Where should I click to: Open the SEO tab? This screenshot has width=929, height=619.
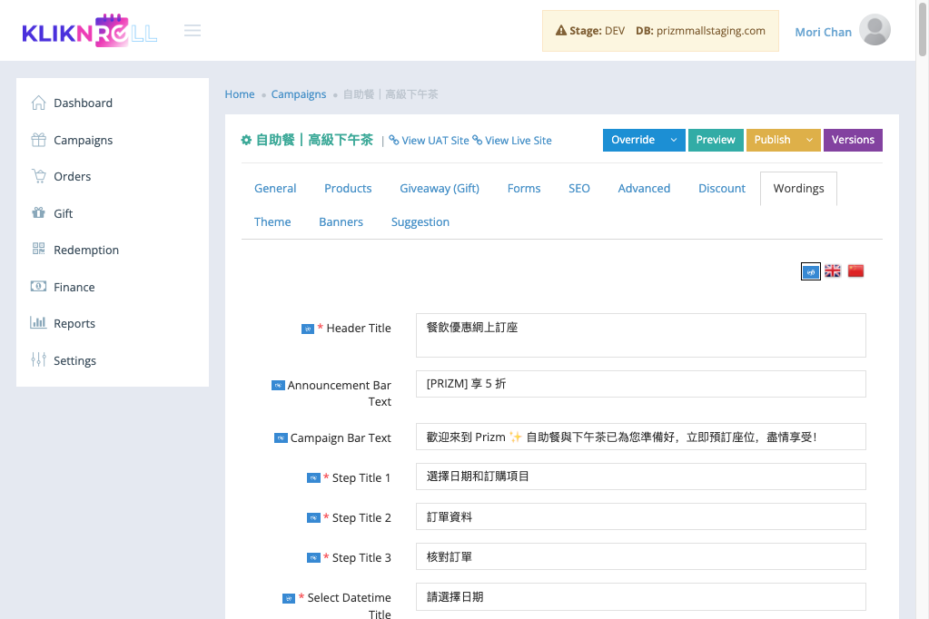point(578,189)
